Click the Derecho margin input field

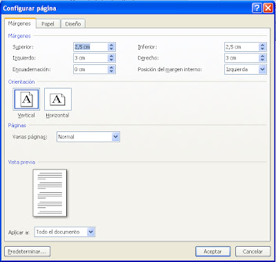point(241,58)
